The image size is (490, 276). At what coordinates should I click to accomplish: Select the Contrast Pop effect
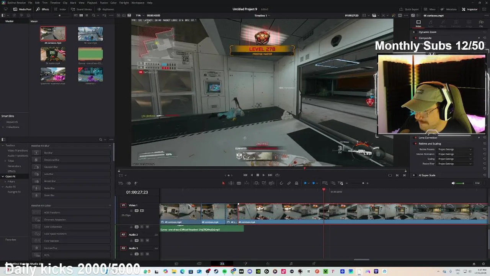(71, 248)
